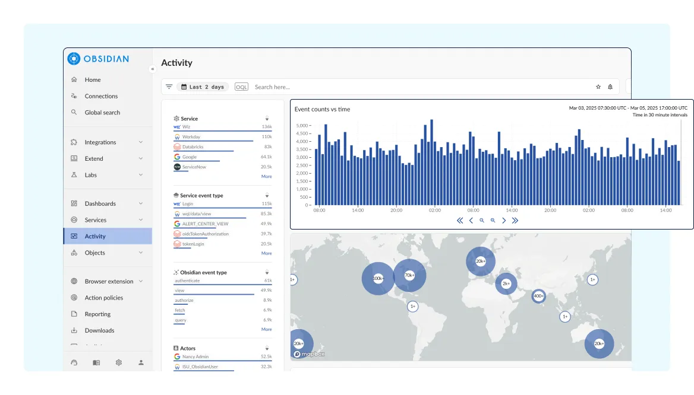
Task: Click the 400+ map cluster
Action: pos(538,296)
